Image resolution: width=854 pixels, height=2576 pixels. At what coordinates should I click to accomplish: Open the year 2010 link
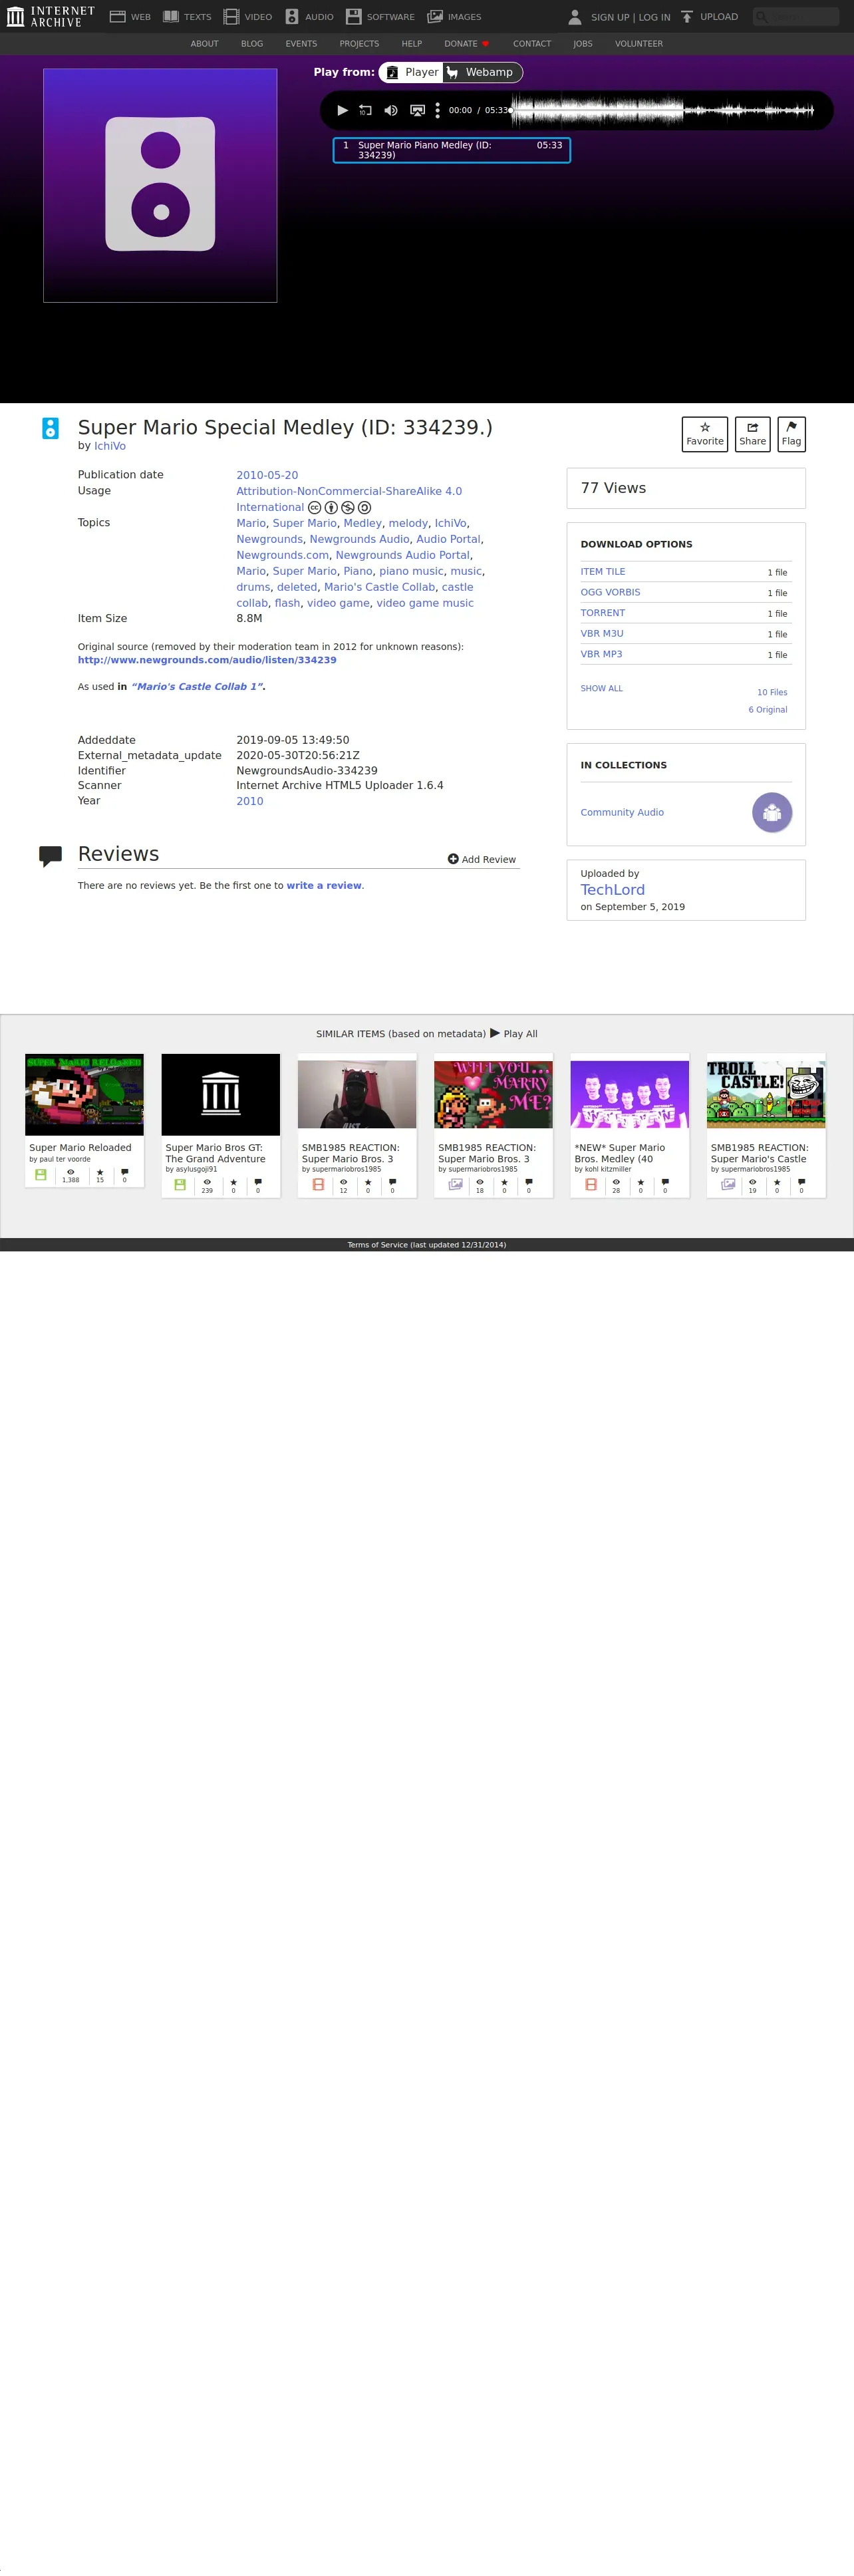tap(250, 801)
